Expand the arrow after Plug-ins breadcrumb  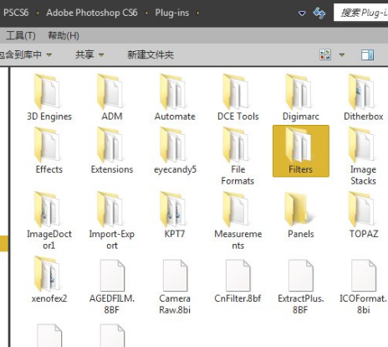pos(197,13)
